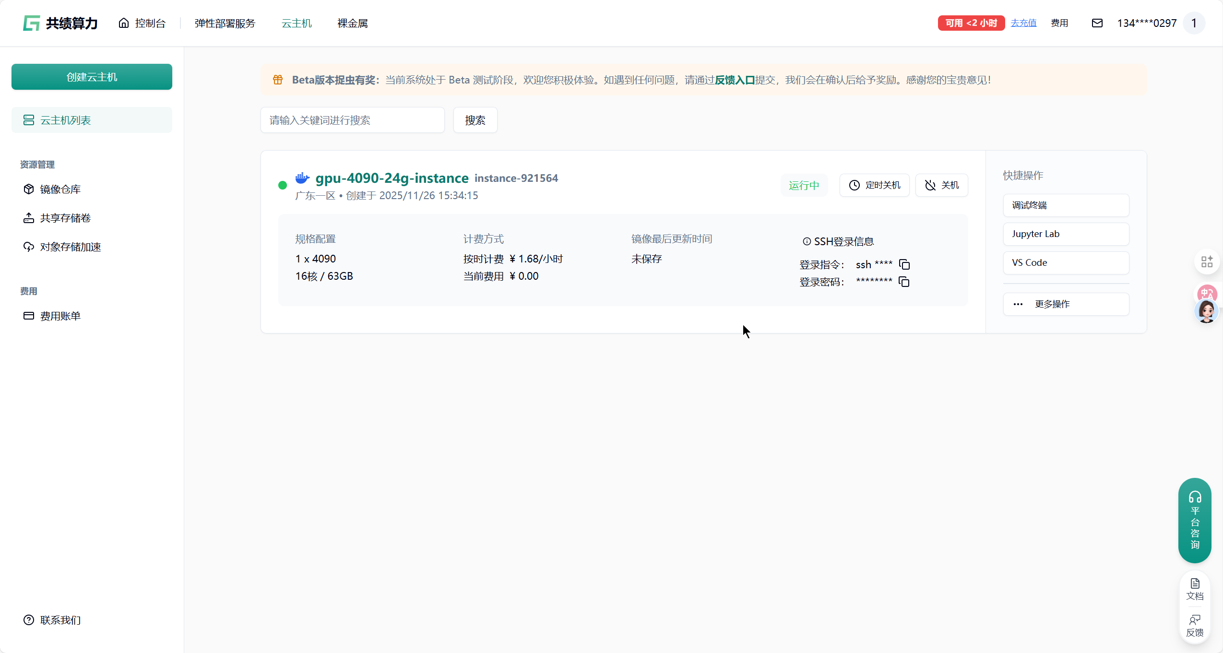Open the 定时关机 scheduler
Viewport: 1223px width, 653px height.
click(874, 185)
